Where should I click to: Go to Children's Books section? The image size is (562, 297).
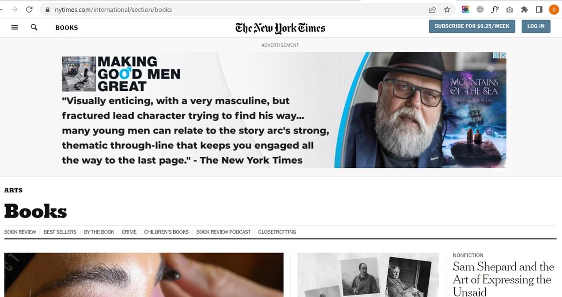click(x=166, y=232)
